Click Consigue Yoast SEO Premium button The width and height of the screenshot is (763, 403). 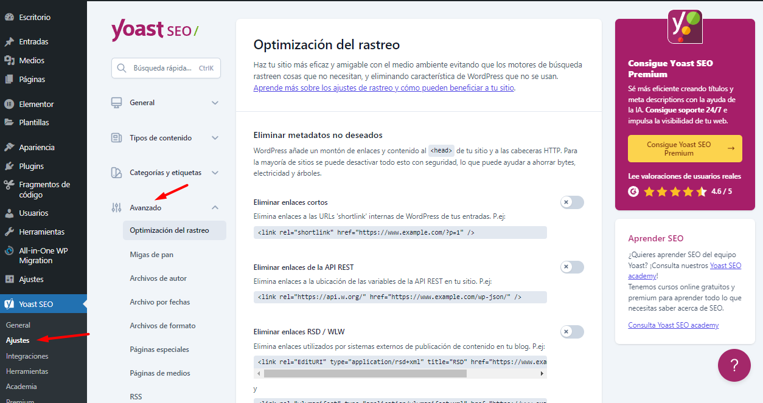pos(685,149)
